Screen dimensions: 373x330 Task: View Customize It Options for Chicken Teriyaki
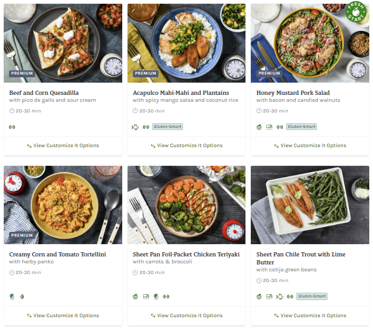coord(186,316)
